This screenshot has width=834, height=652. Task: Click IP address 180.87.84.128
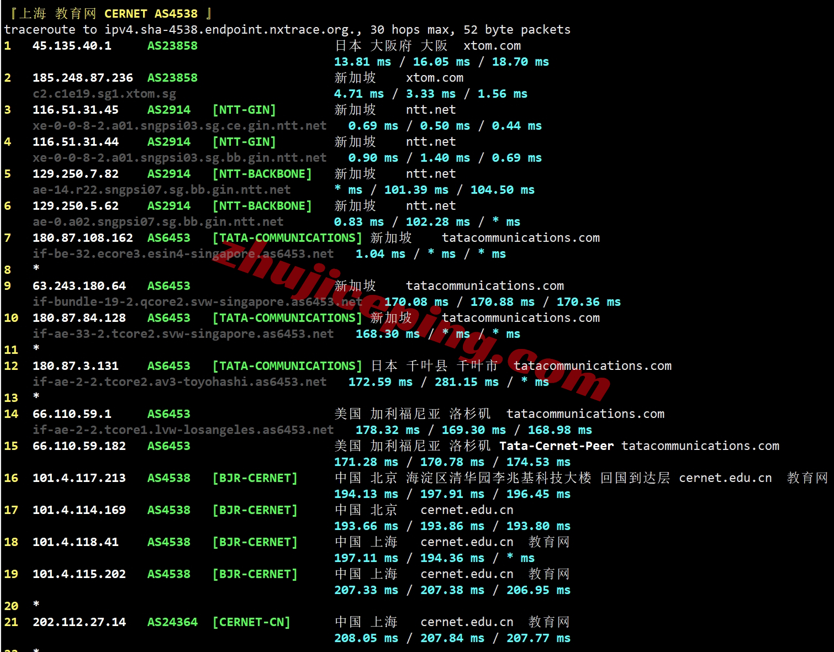point(79,317)
